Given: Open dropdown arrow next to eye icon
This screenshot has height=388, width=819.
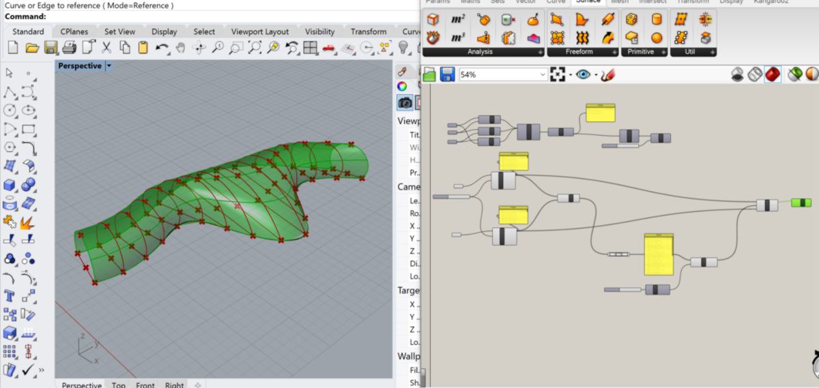Looking at the screenshot, I should pos(596,75).
